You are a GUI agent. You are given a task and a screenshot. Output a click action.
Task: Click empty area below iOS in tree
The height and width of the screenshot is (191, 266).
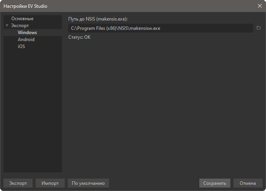pos(33,108)
